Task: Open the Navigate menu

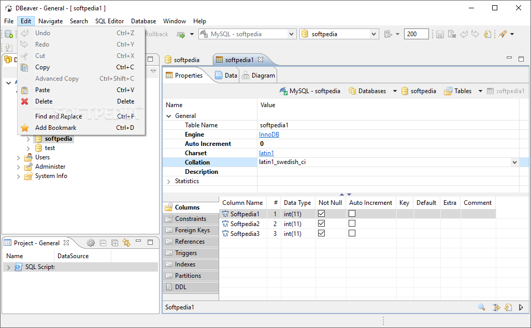Action: pos(50,21)
